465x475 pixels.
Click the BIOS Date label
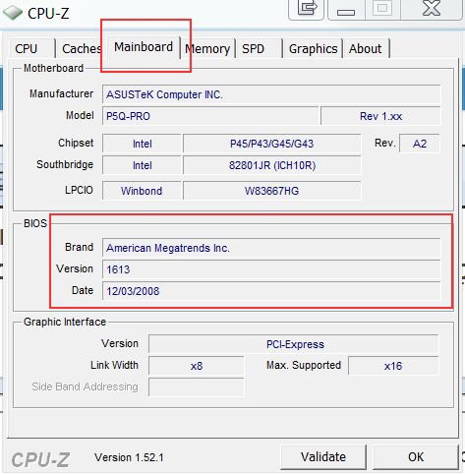coord(83,290)
